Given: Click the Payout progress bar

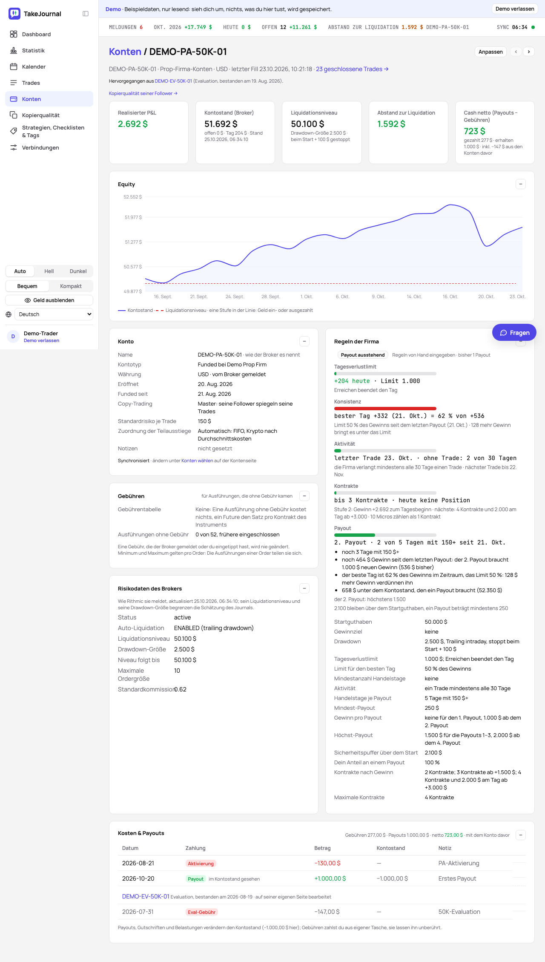Looking at the screenshot, I should tap(385, 535).
